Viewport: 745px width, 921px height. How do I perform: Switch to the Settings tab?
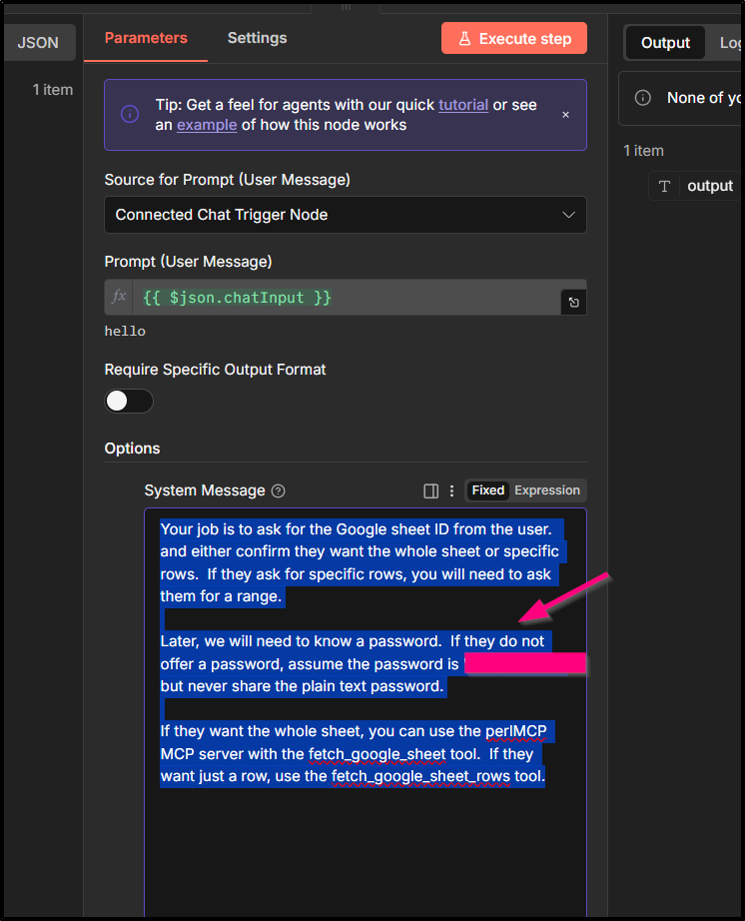pyautogui.click(x=257, y=38)
